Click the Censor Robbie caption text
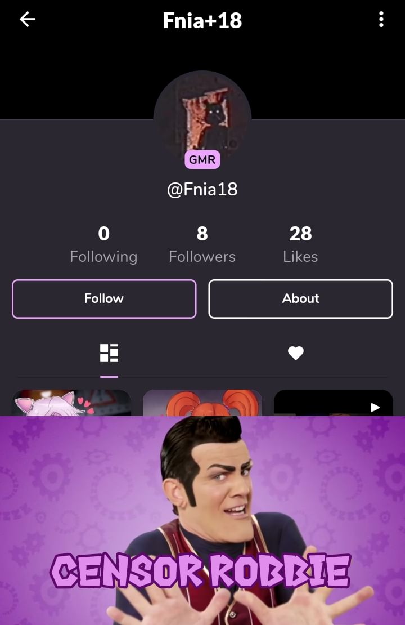 pyautogui.click(x=200, y=571)
